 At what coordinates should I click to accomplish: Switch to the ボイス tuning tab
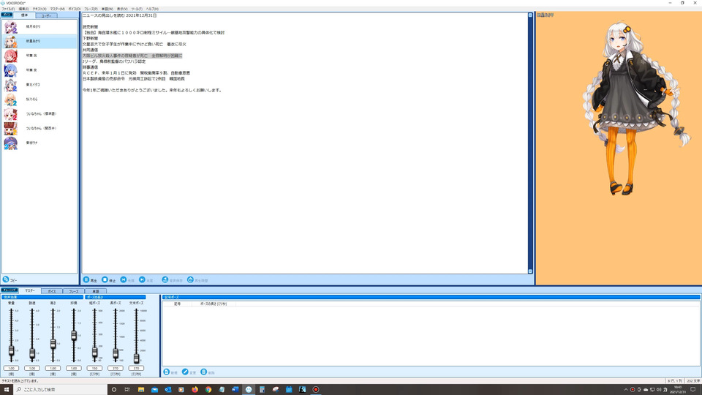click(52, 291)
